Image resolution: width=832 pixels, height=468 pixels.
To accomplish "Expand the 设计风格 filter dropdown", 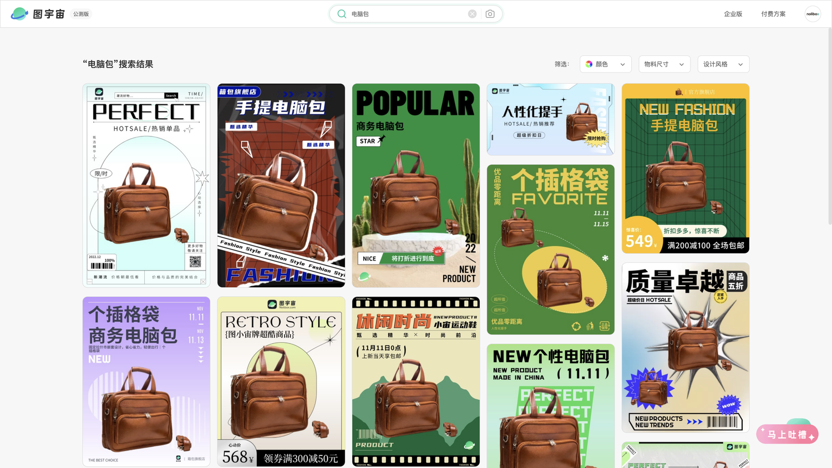I will [x=723, y=64].
